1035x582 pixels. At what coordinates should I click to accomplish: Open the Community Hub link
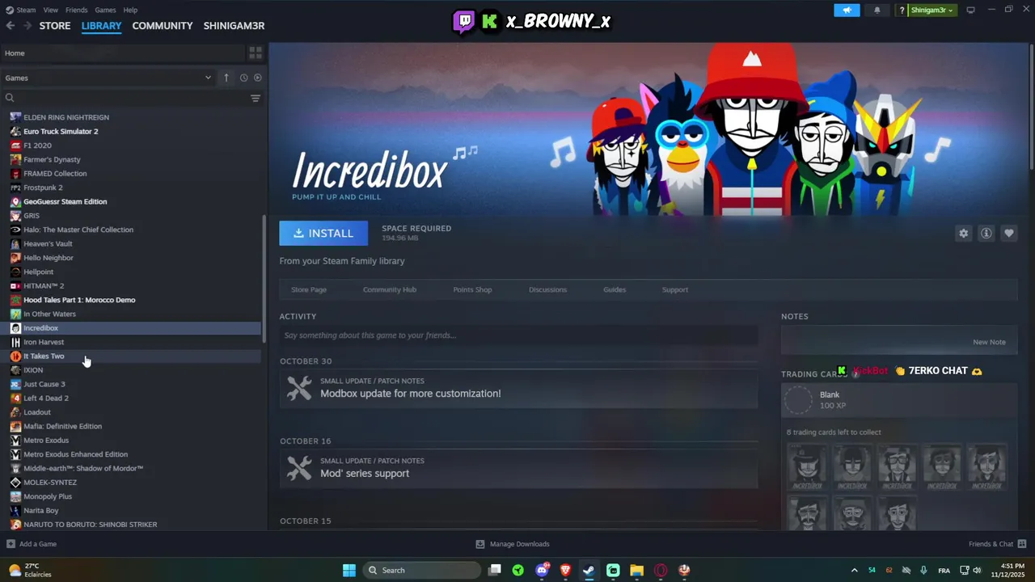[390, 289]
